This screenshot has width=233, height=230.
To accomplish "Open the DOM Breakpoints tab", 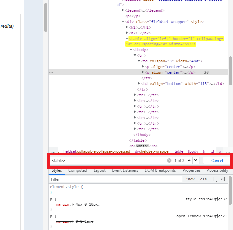I will [160, 170].
